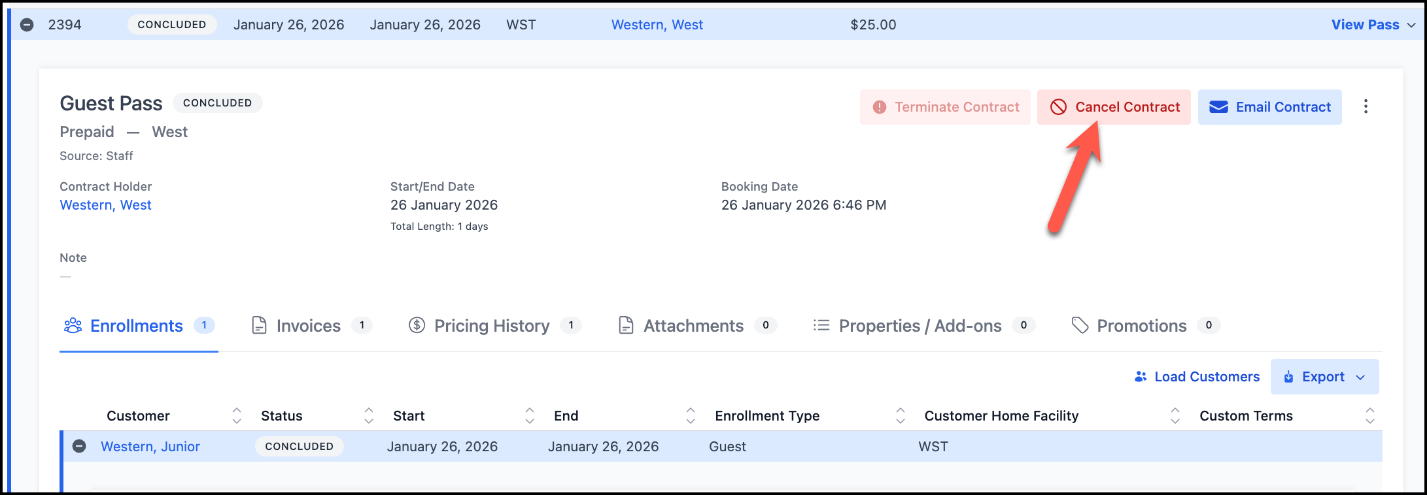Expand the View Pass dropdown
This screenshot has width=1427, height=495.
point(1373,25)
